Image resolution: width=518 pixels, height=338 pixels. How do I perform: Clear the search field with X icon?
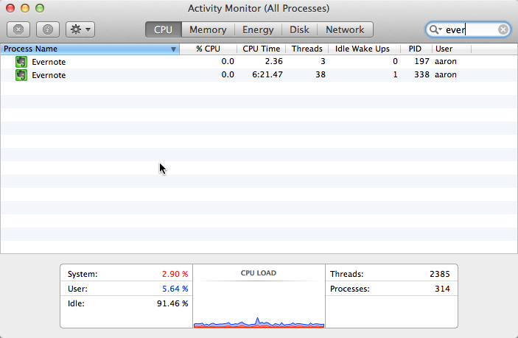click(x=503, y=29)
